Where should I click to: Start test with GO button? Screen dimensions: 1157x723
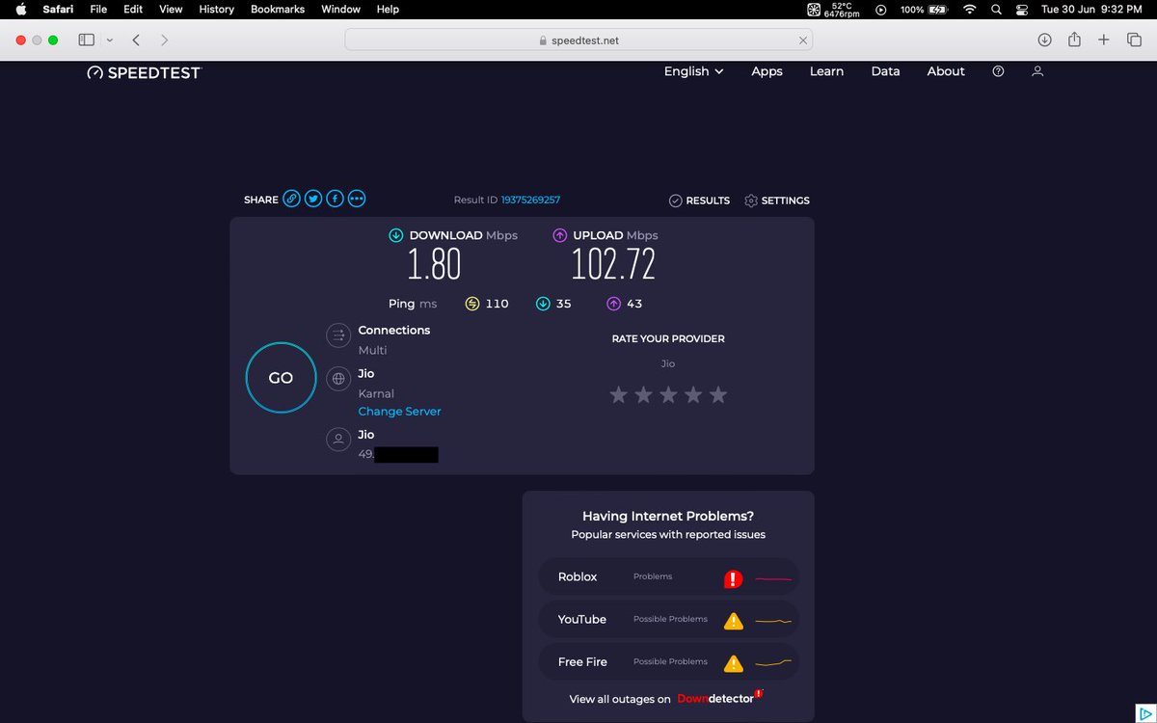281,378
